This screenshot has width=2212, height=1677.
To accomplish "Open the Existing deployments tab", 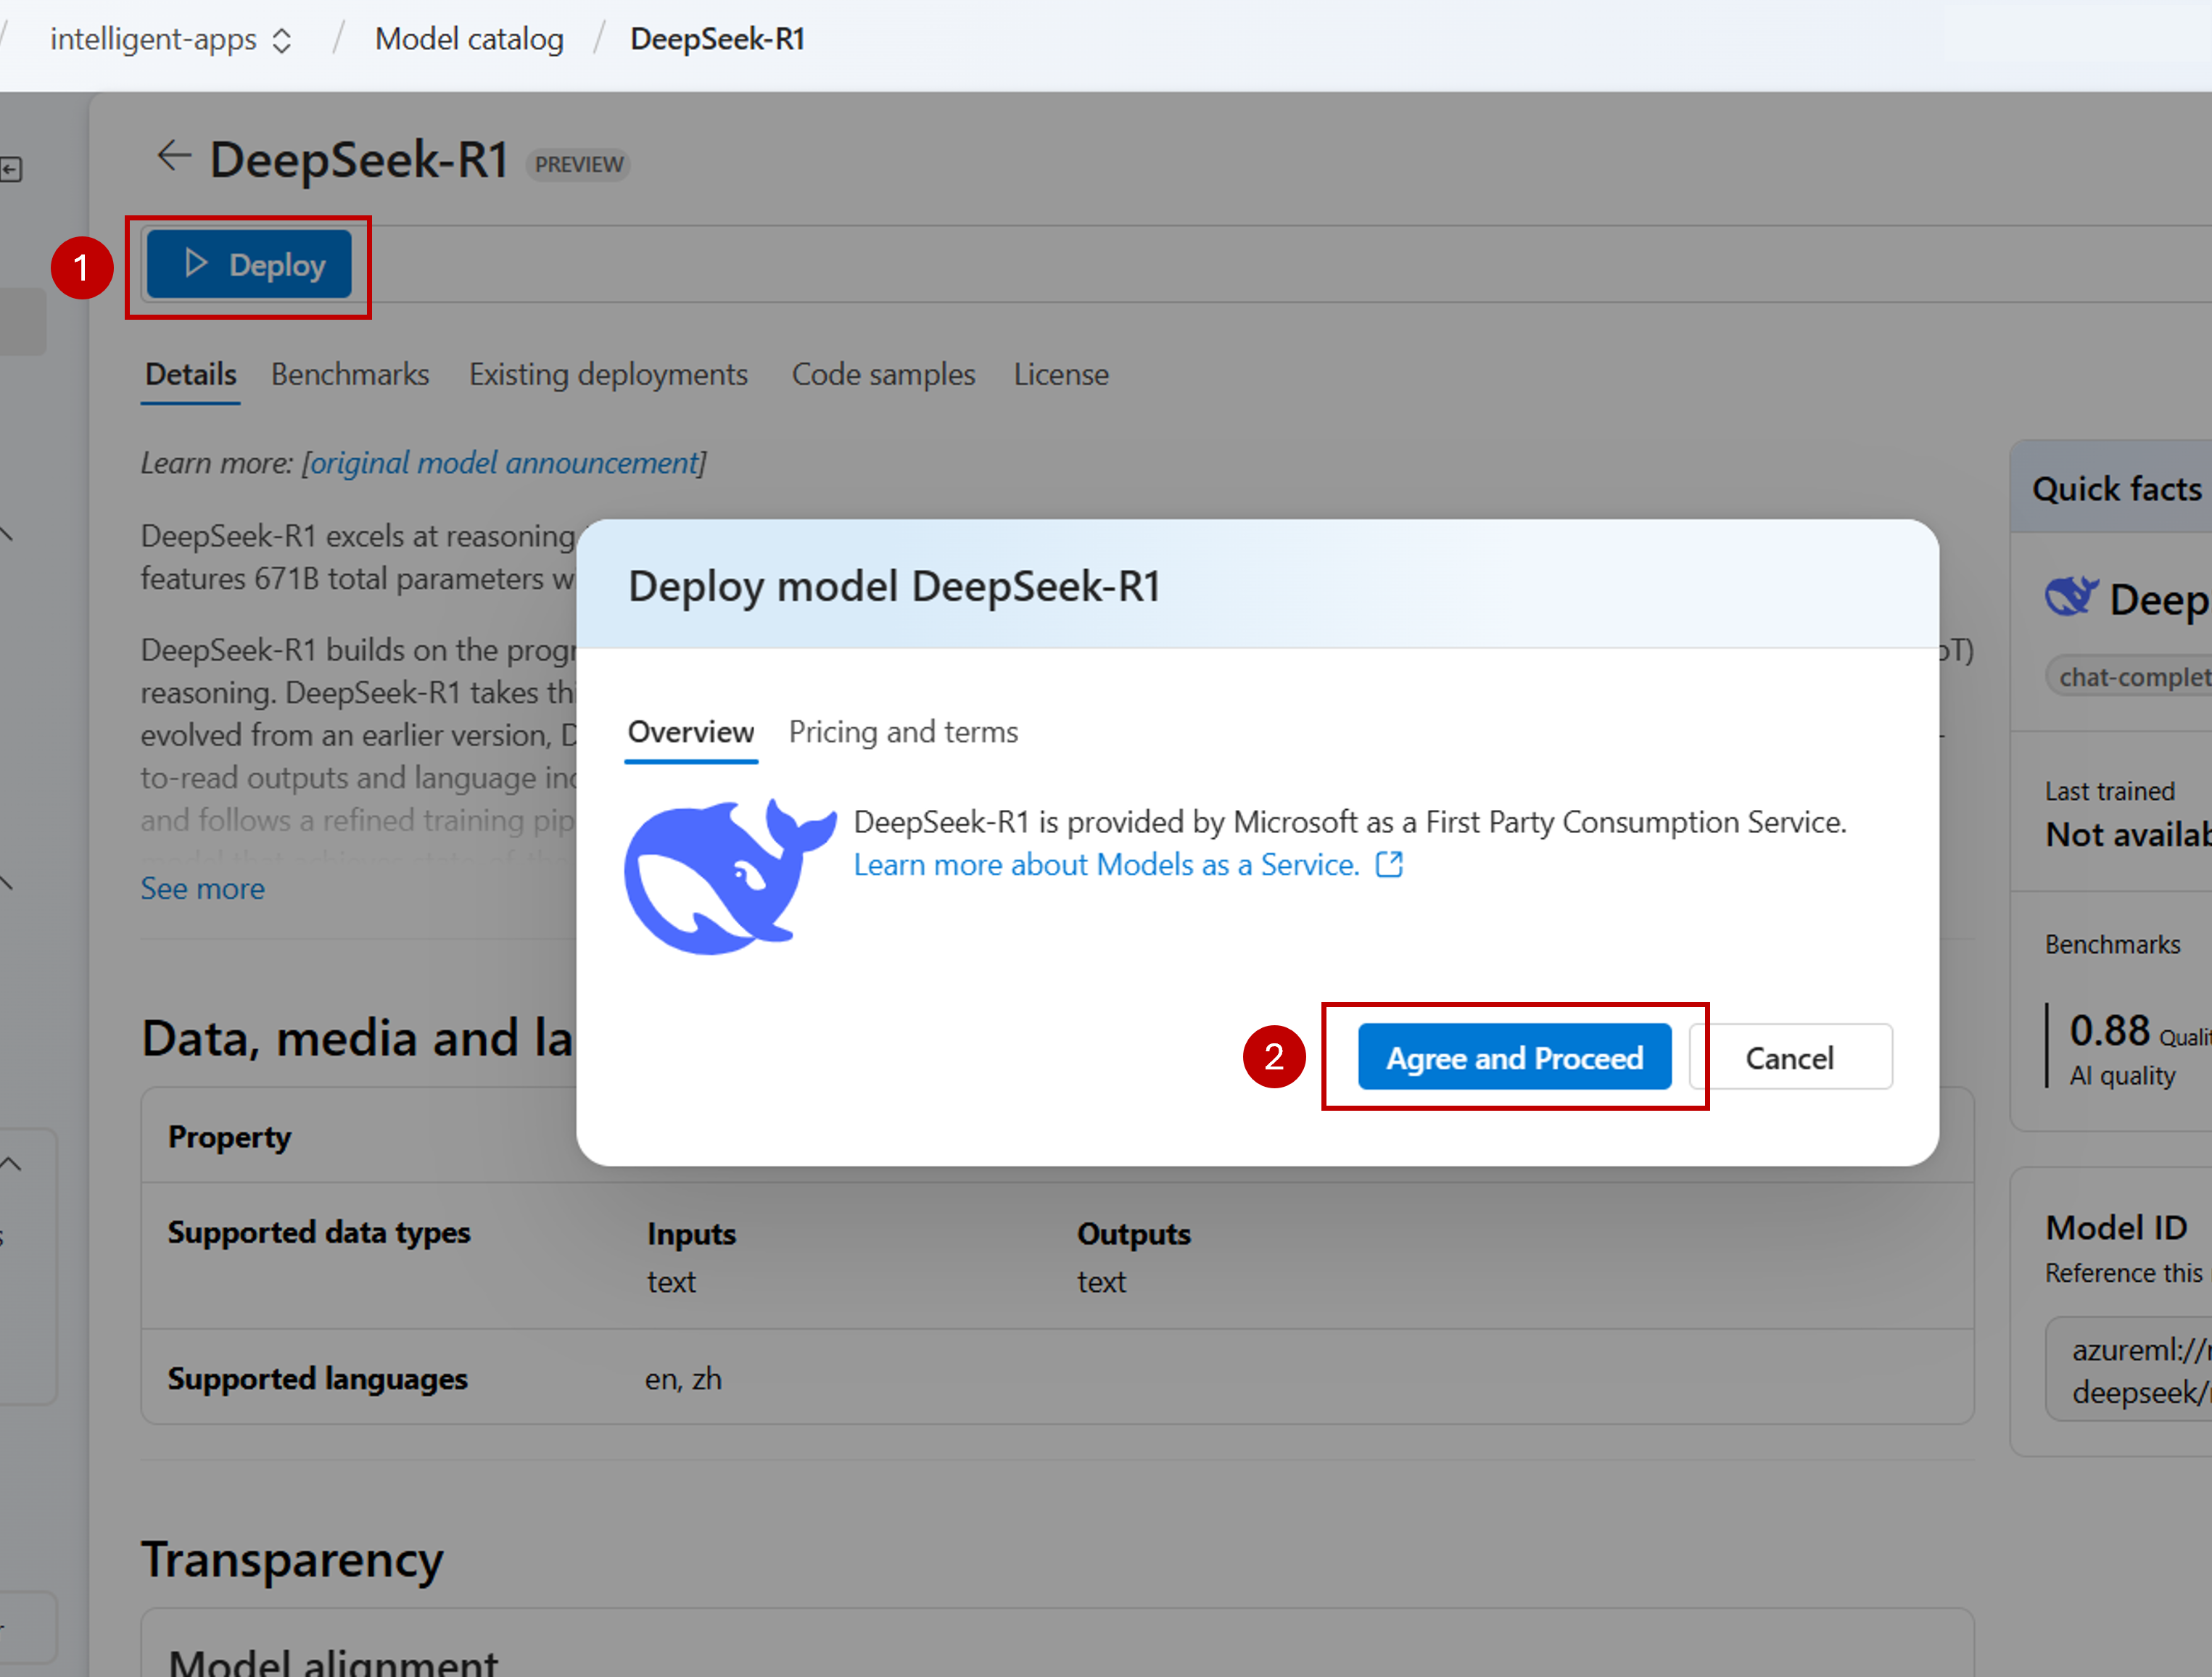I will coord(608,374).
